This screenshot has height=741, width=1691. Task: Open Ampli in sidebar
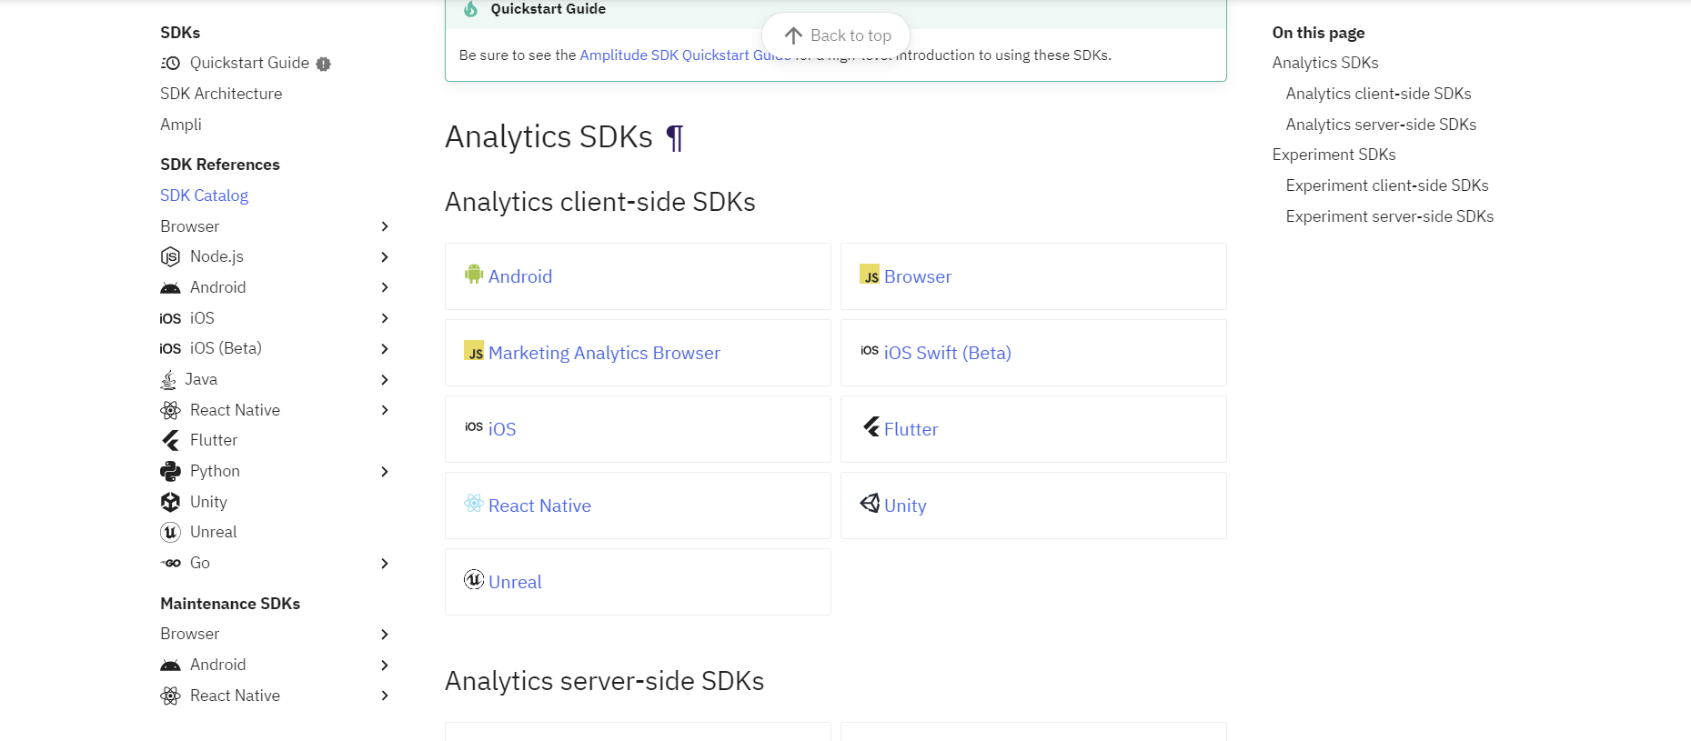coord(181,125)
